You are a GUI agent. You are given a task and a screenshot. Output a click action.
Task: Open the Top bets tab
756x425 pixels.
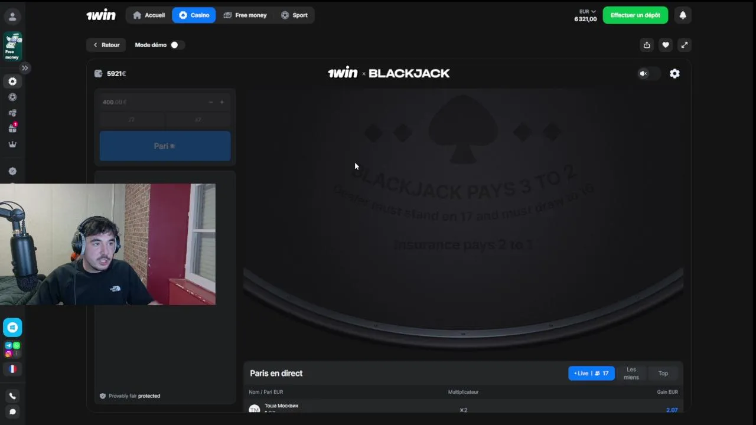[x=663, y=373]
